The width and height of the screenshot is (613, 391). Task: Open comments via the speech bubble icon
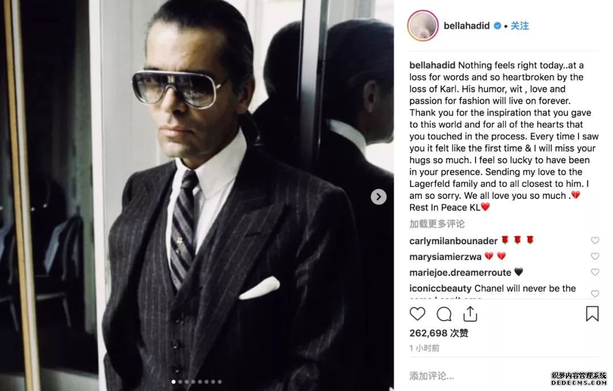point(444,314)
